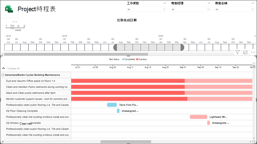Screen dimensions: 257x144
Task: Click the Sep 01 date axis label
Action: [183, 67]
